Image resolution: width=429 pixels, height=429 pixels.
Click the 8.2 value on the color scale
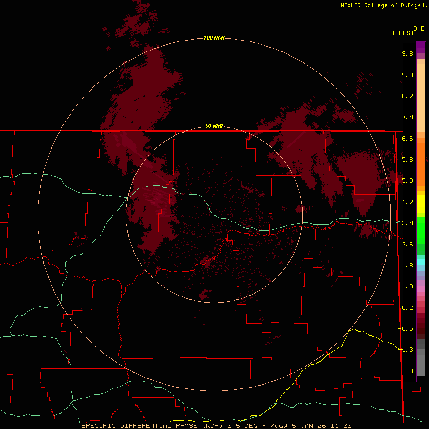point(408,96)
